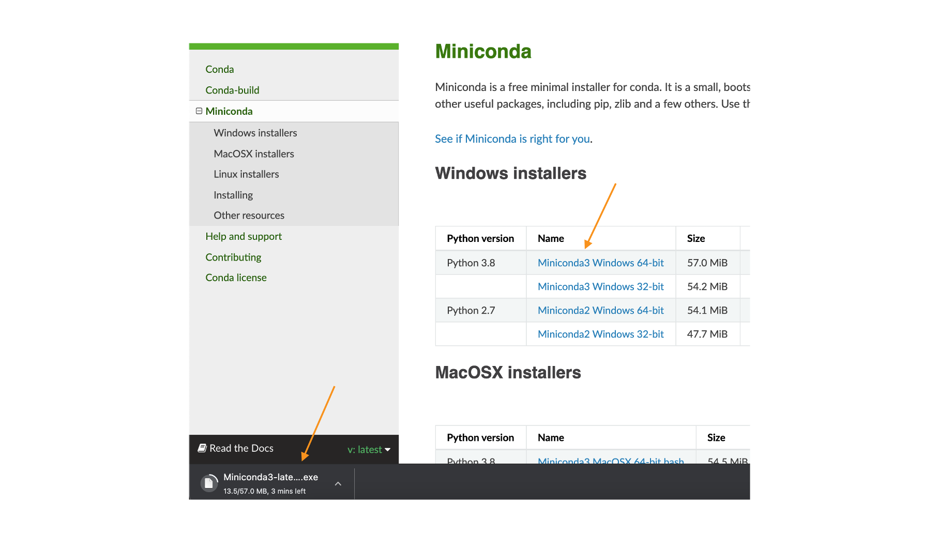Select Linux installers in the sidebar

pyautogui.click(x=246, y=174)
